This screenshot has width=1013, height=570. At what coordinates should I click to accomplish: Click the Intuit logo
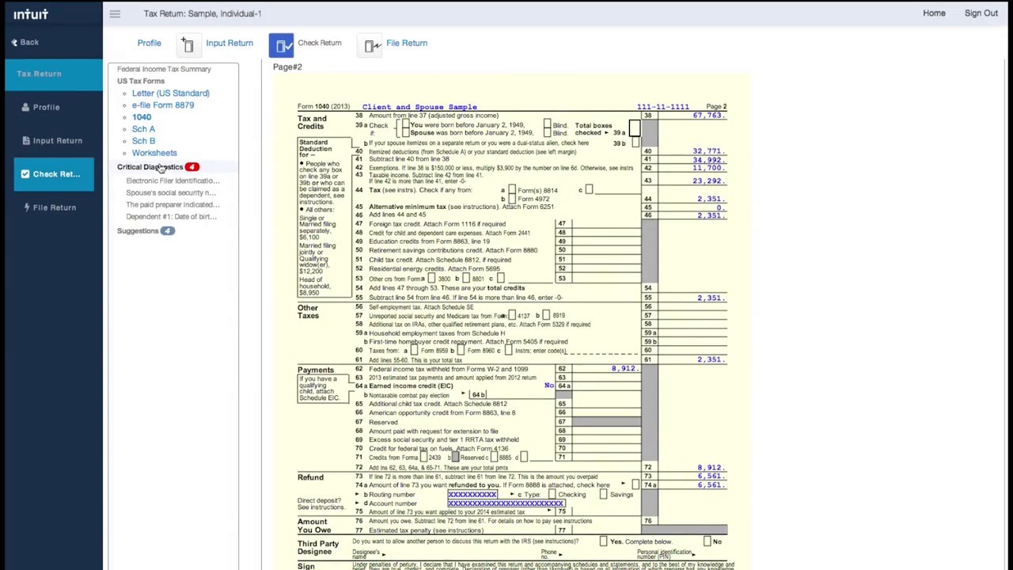pyautogui.click(x=31, y=13)
